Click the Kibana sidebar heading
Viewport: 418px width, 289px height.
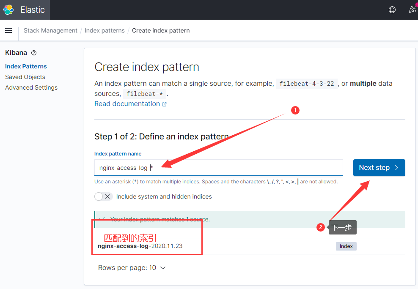[16, 53]
